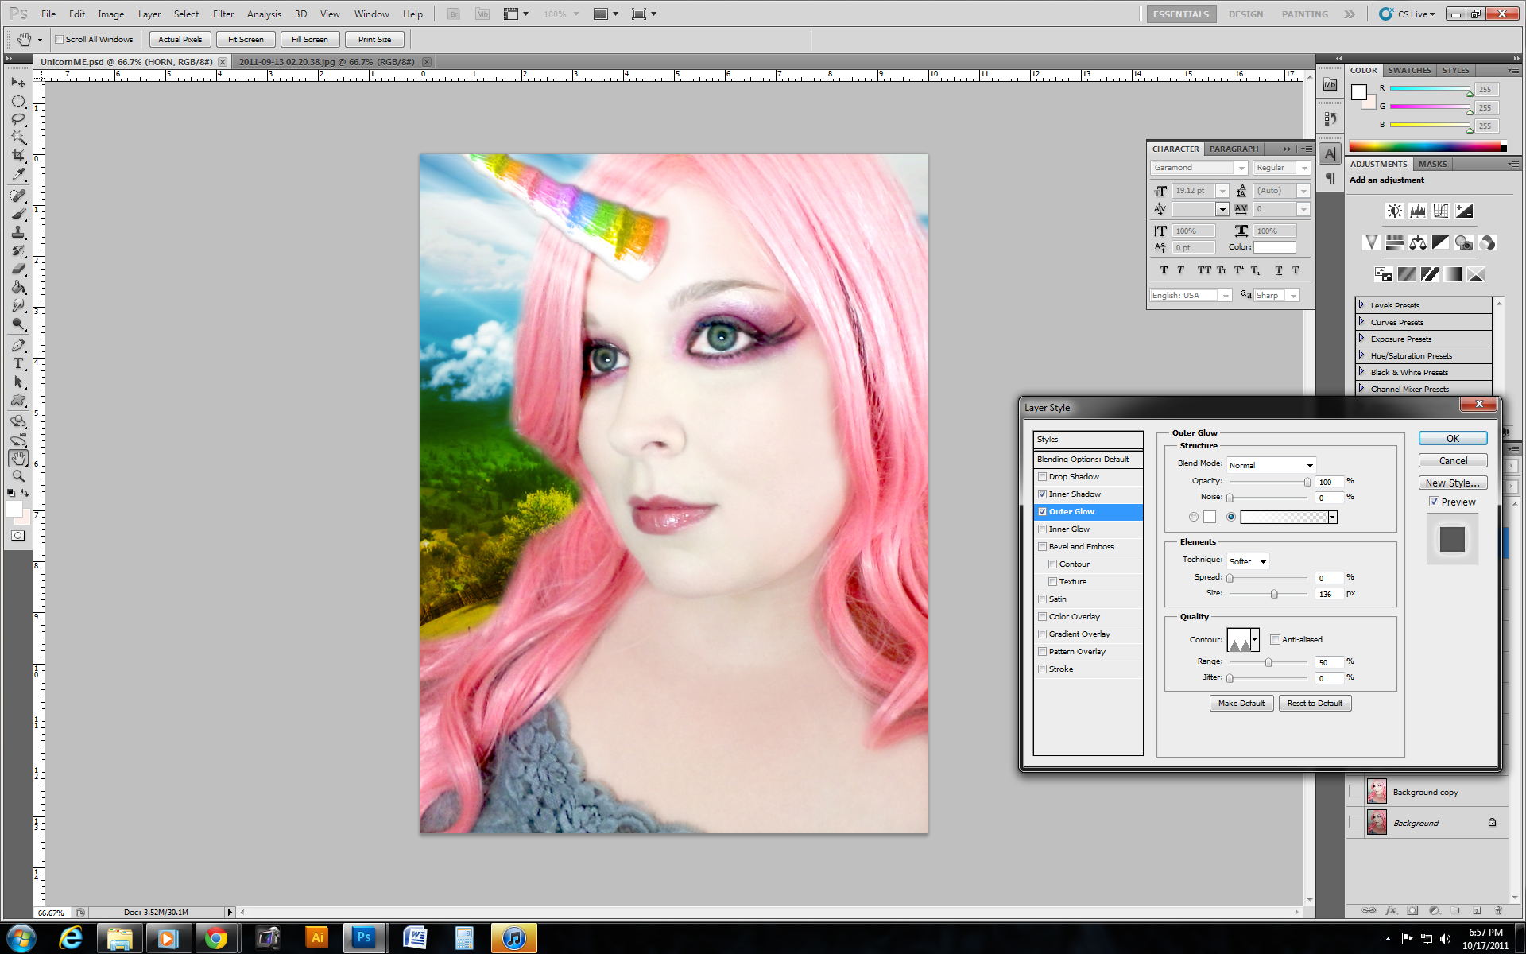Click Cancel in Layer Style dialog
The width and height of the screenshot is (1526, 954).
point(1453,461)
